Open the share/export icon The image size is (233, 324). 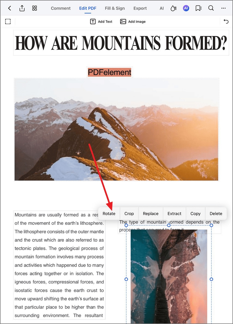pyautogui.click(x=22, y=8)
